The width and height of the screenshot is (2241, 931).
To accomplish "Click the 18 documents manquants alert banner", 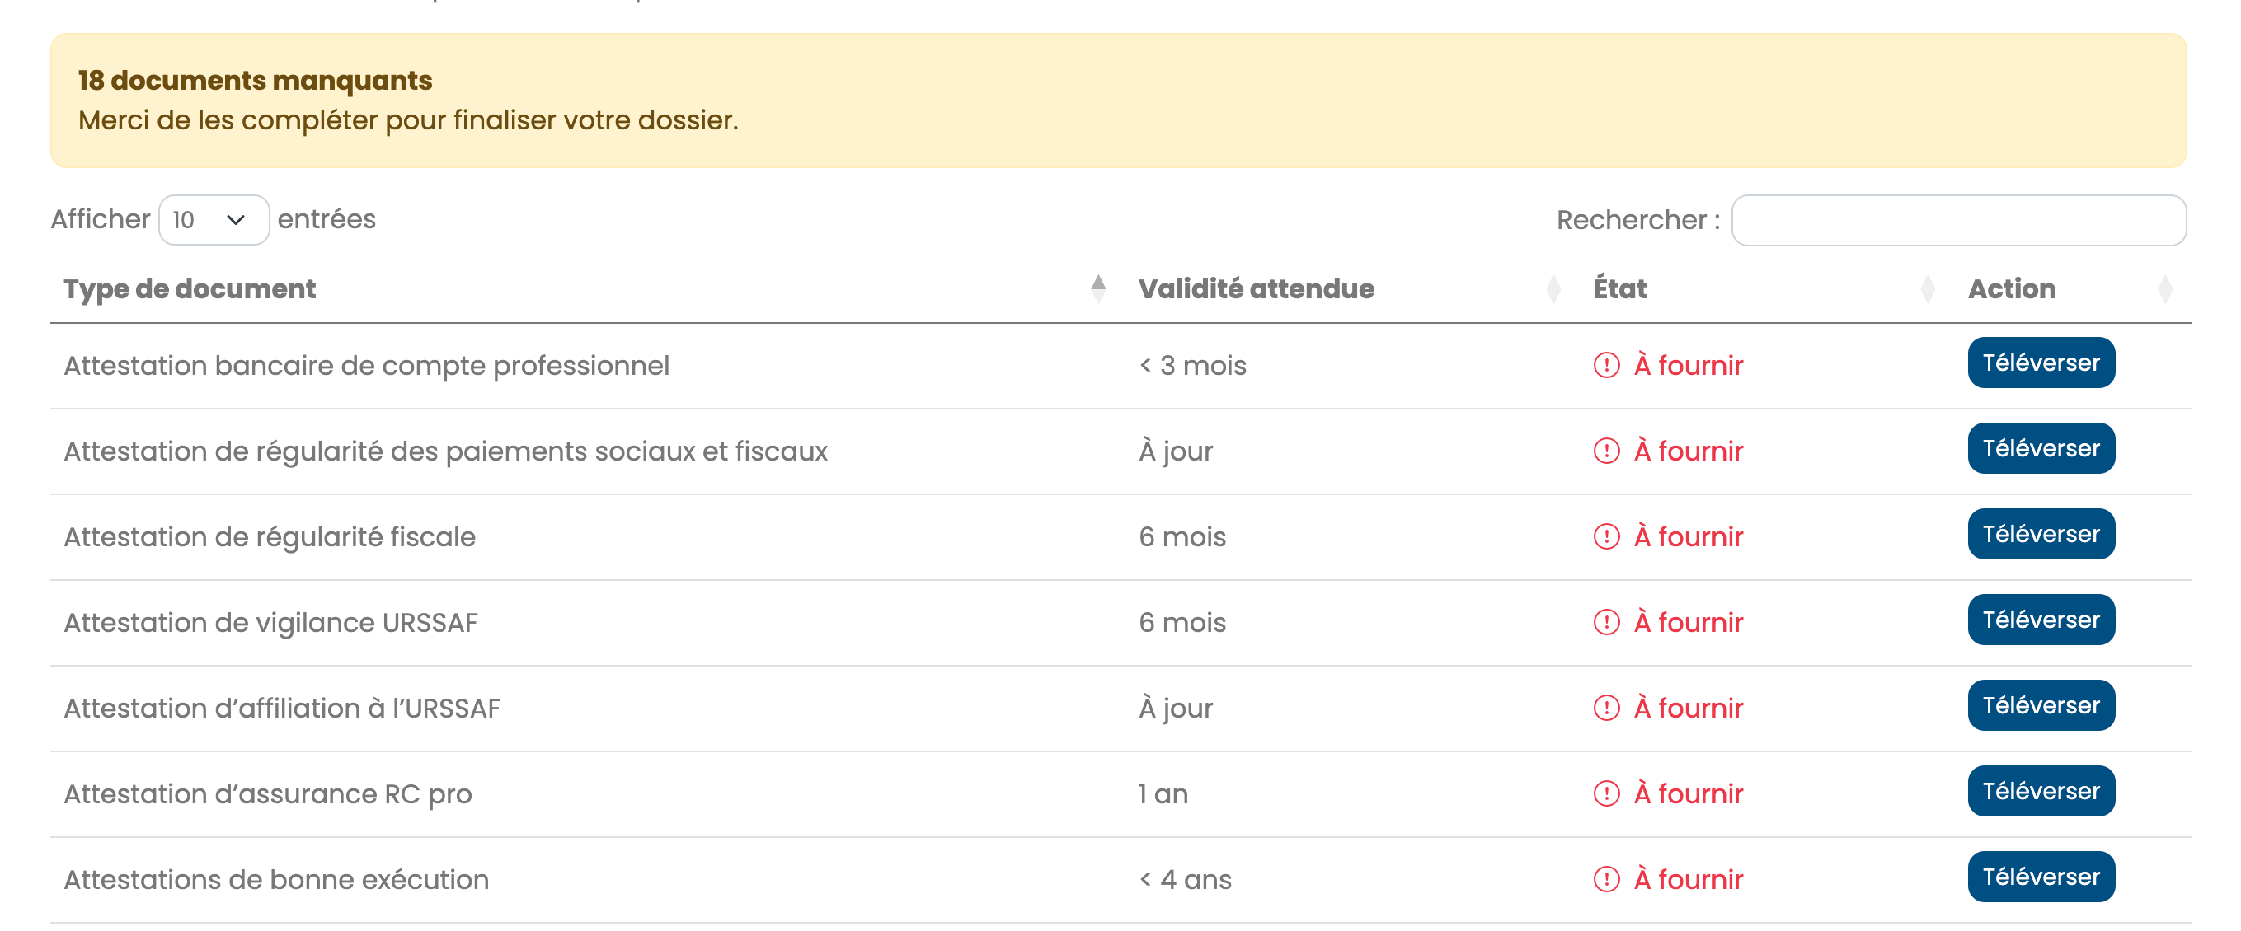I will (1118, 101).
